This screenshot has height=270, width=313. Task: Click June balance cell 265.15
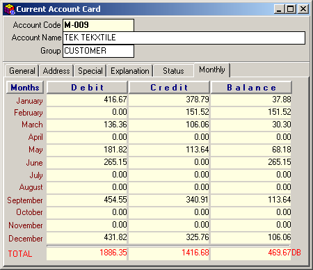coord(250,162)
